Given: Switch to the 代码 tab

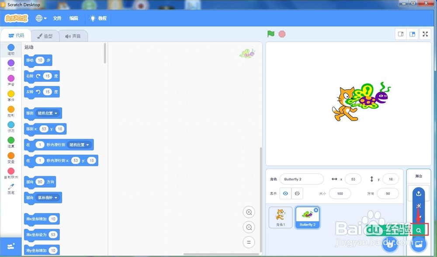Looking at the screenshot, I should [16, 35].
